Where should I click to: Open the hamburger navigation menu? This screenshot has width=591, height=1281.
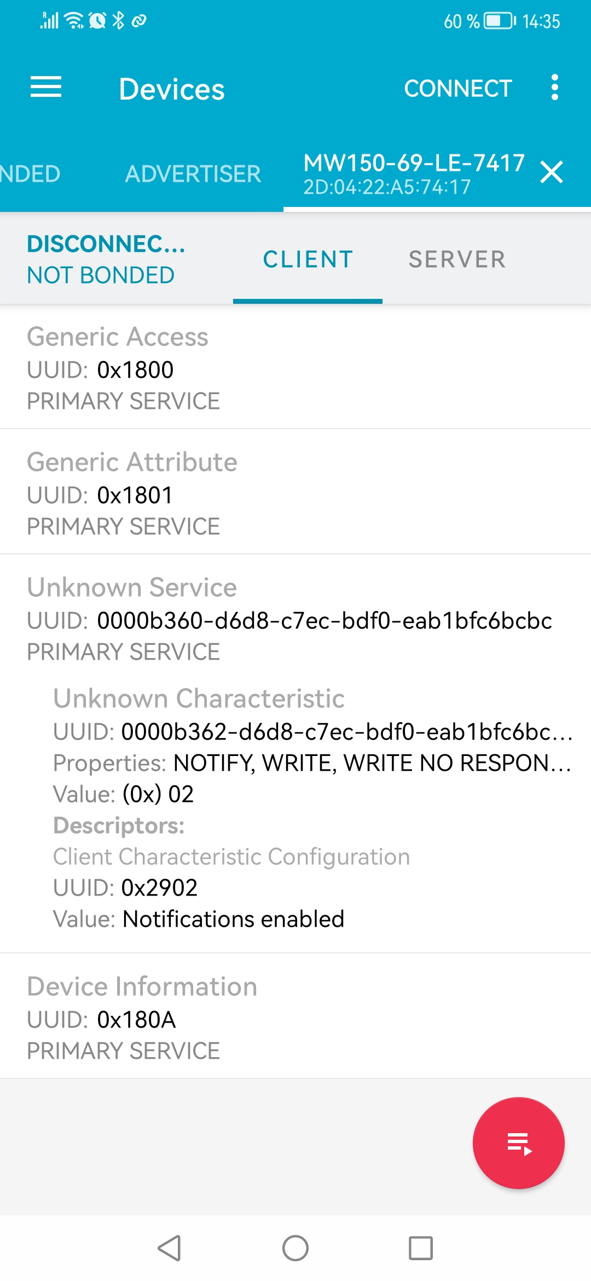tap(46, 88)
